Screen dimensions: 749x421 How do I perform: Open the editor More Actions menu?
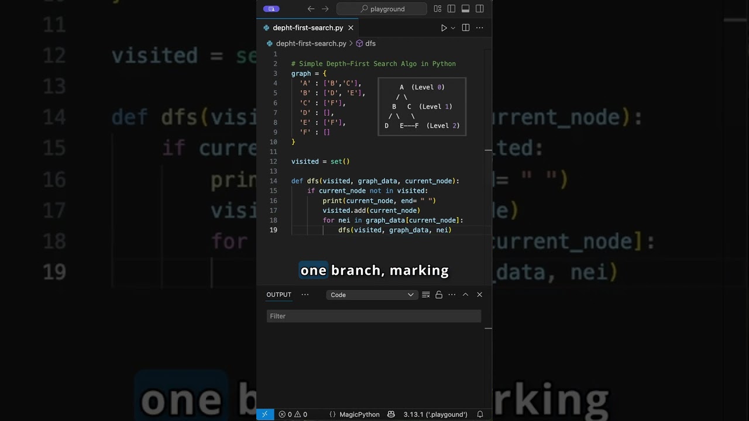click(480, 27)
